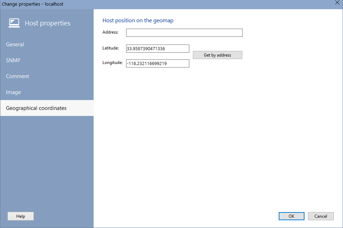Click into the Longitude value field

[x=158, y=64]
